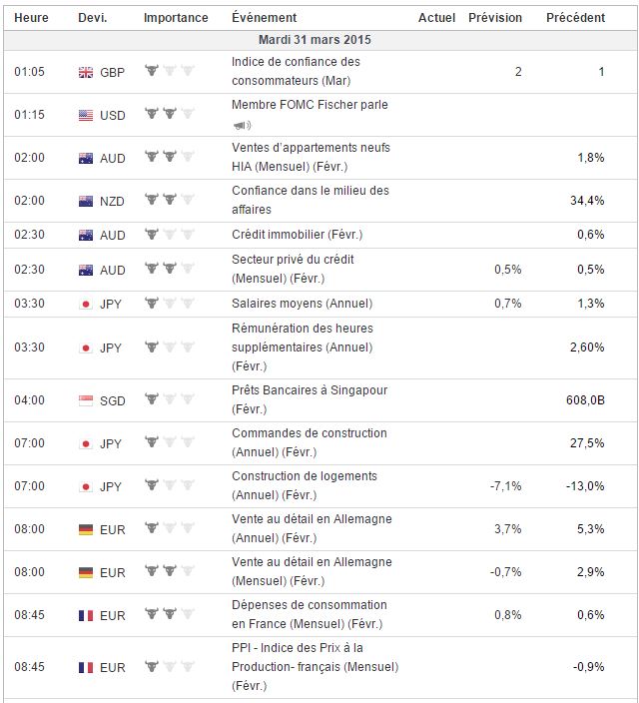This screenshot has width=639, height=703.
Task: Click the US flag icon next to USD
Action: pos(86,115)
